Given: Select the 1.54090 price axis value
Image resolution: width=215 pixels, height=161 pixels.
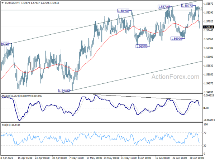Looking at the screenshot, I should click(x=209, y=92).
